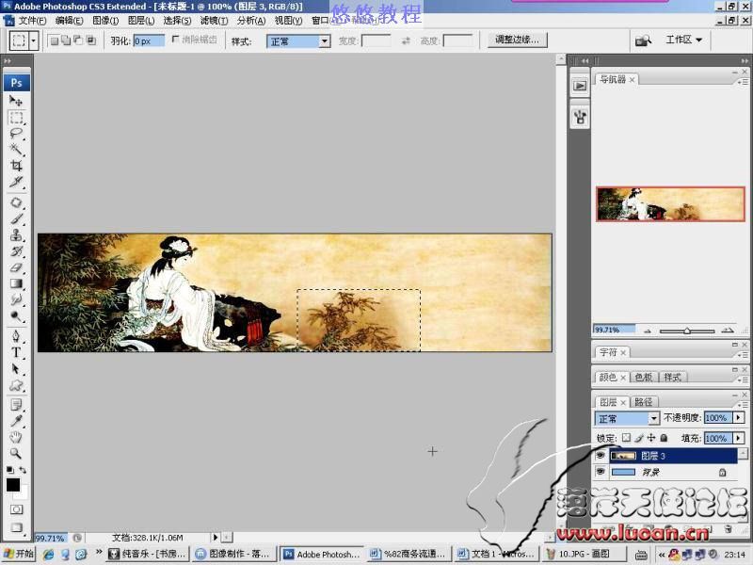753x565 pixels.
Task: Open the 图层(L) menu
Action: (141, 21)
